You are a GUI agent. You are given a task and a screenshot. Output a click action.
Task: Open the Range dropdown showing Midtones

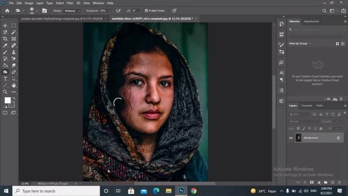tap(72, 11)
